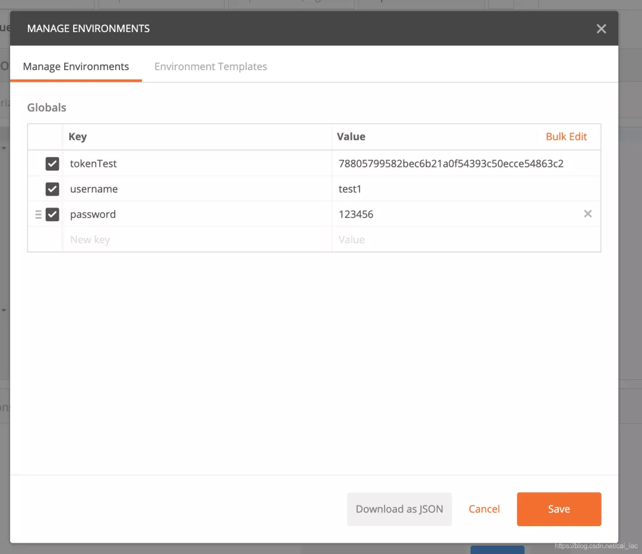Uncheck the username variable checkbox
This screenshot has width=642, height=554.
coord(52,189)
